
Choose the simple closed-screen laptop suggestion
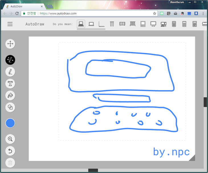coord(91,24)
